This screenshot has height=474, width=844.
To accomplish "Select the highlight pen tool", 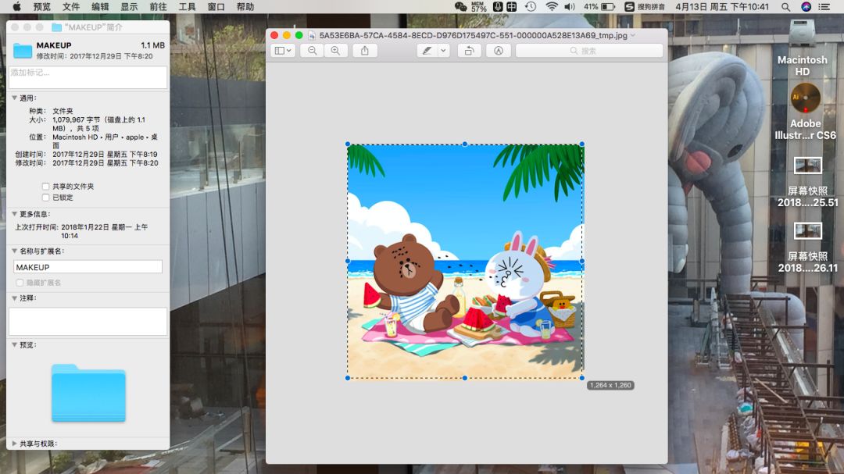I will tap(427, 51).
